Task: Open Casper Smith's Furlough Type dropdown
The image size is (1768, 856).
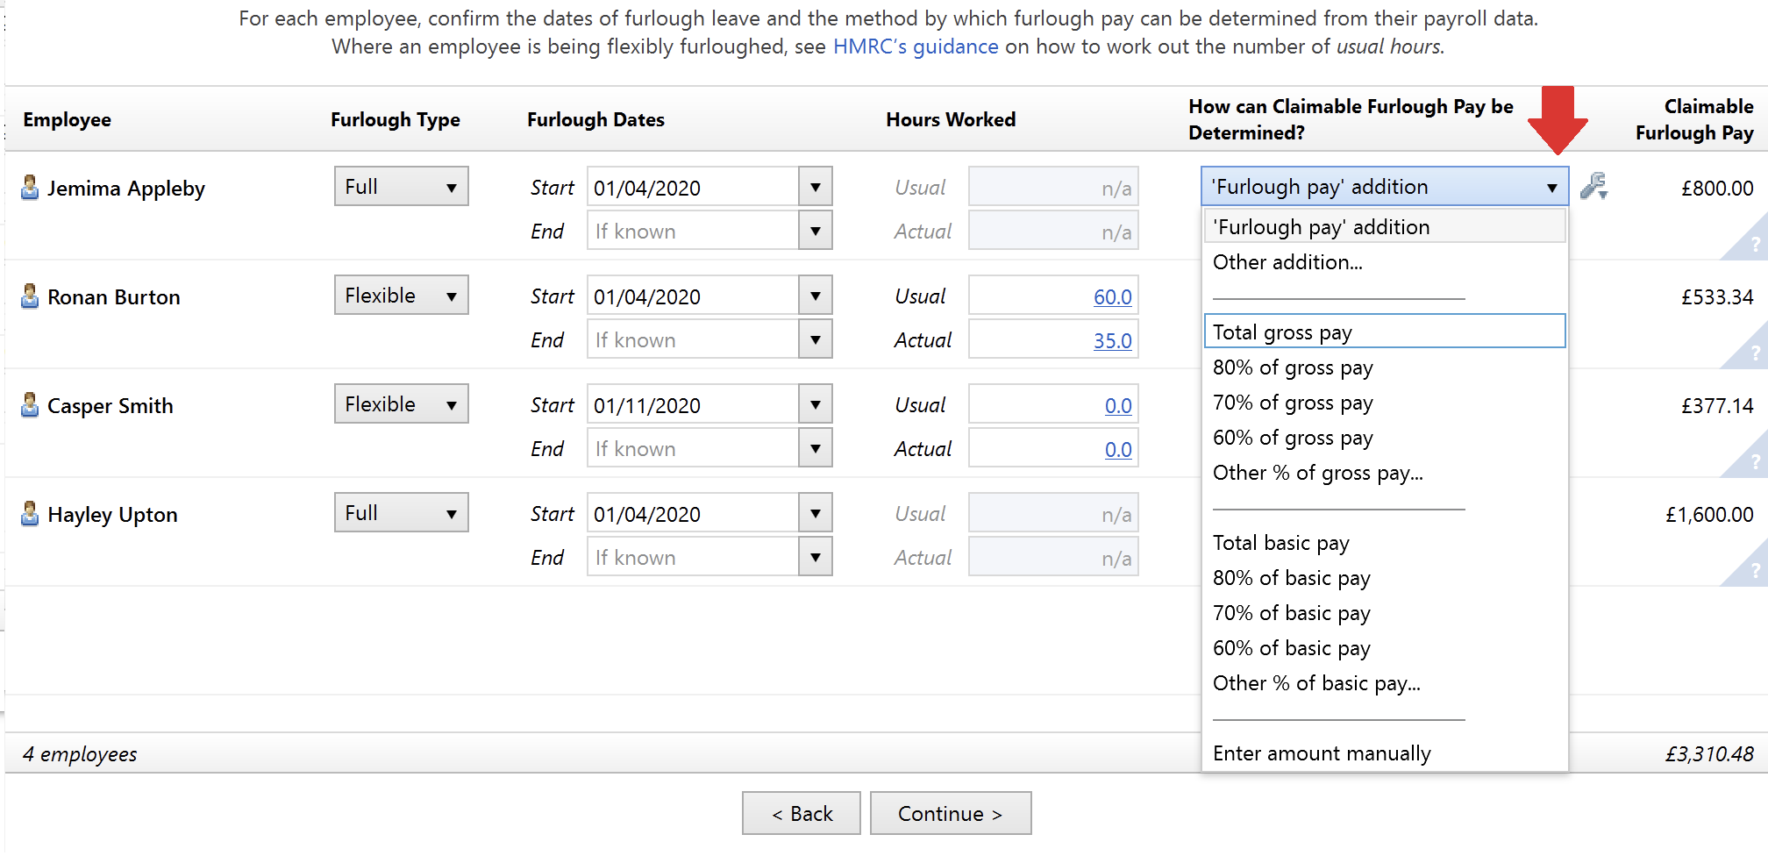Action: click(402, 403)
